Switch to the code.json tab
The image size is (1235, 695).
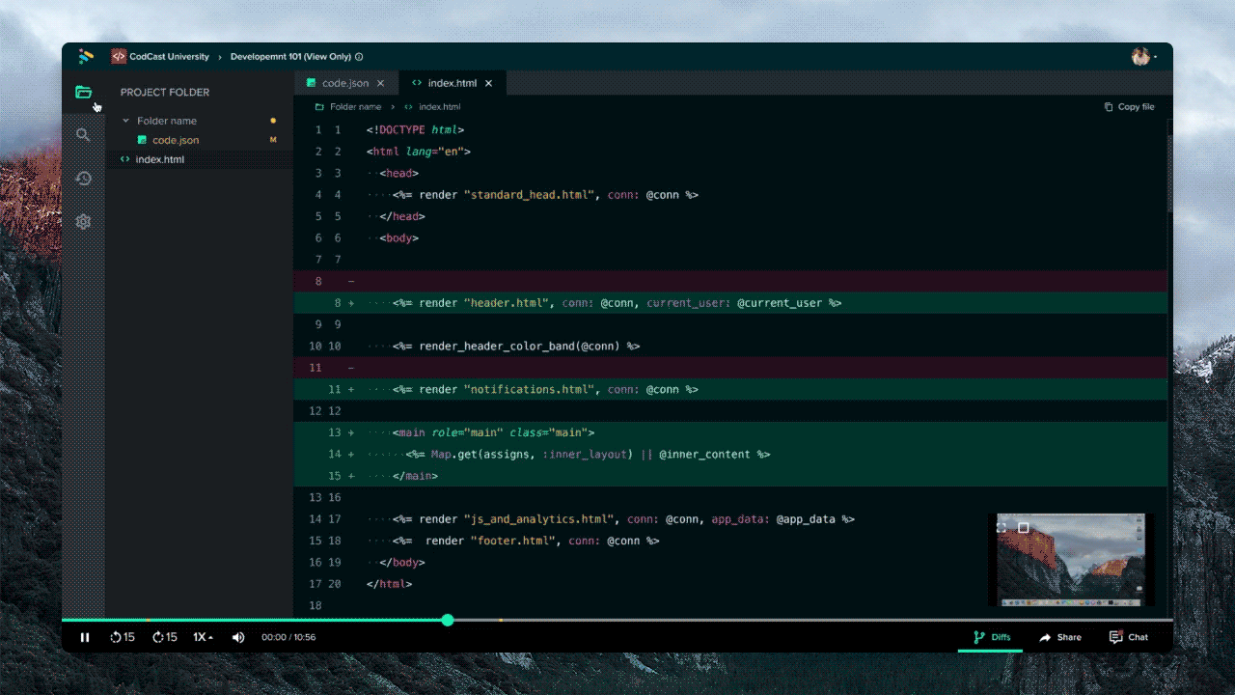tap(345, 83)
